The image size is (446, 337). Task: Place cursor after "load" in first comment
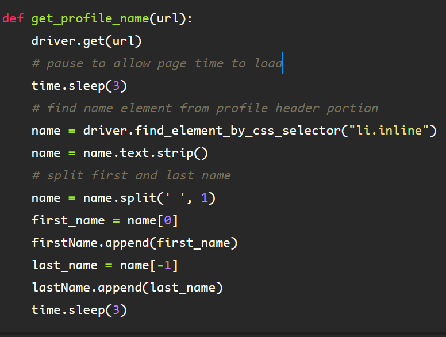(x=282, y=63)
